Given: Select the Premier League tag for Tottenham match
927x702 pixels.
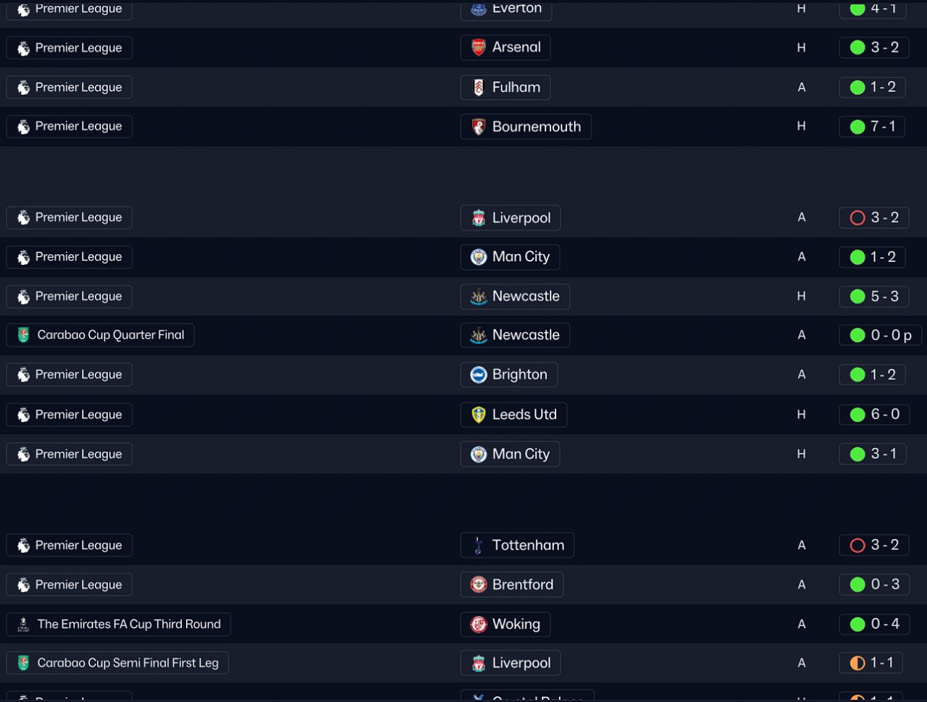Looking at the screenshot, I should [x=70, y=546].
